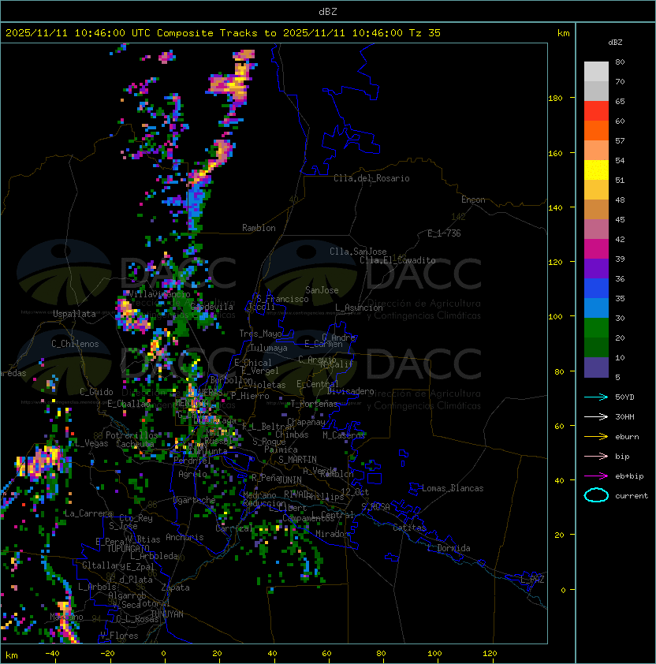
Task: Click the Divisadero label
Action: point(350,391)
